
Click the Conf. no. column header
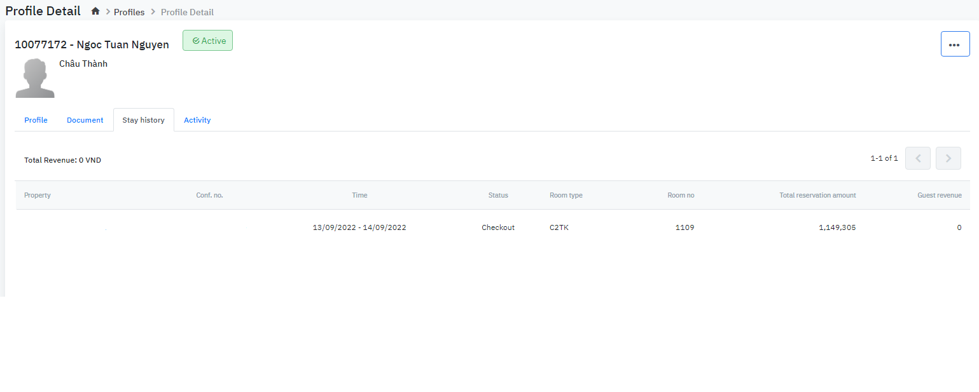tap(209, 195)
